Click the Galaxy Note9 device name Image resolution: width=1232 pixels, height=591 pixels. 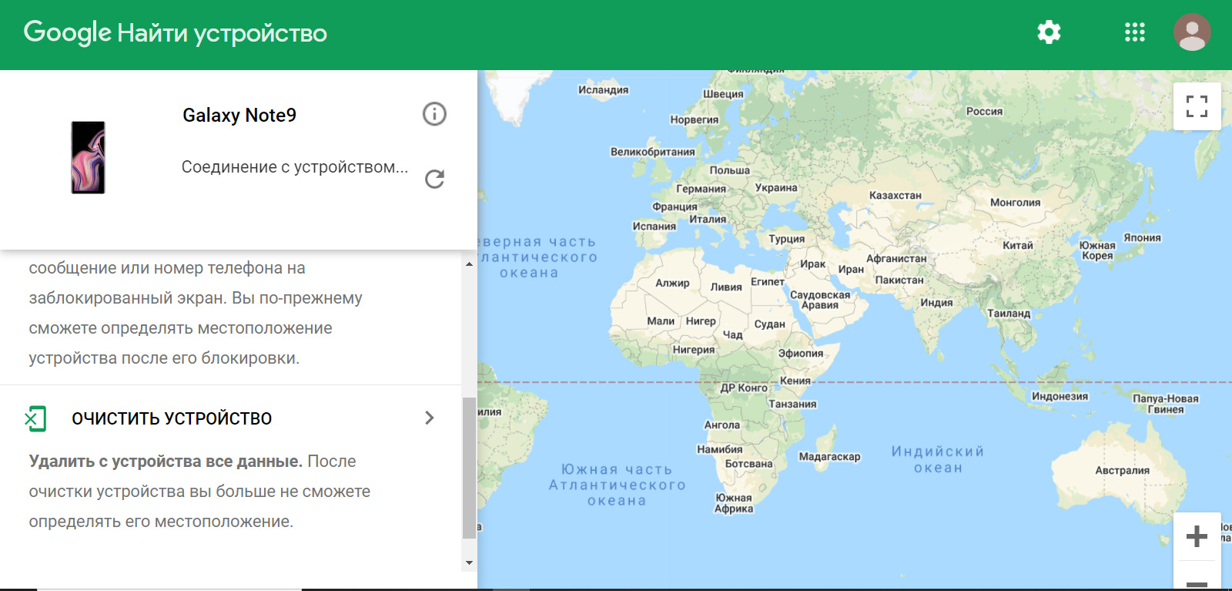point(239,116)
